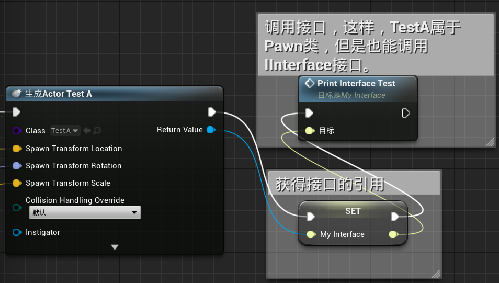499x283 pixels.
Task: Click the Instigator input pin
Action: click(x=17, y=232)
